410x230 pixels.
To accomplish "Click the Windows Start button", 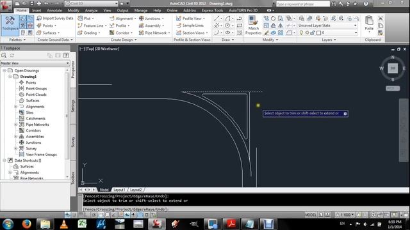I will (x=8, y=224).
